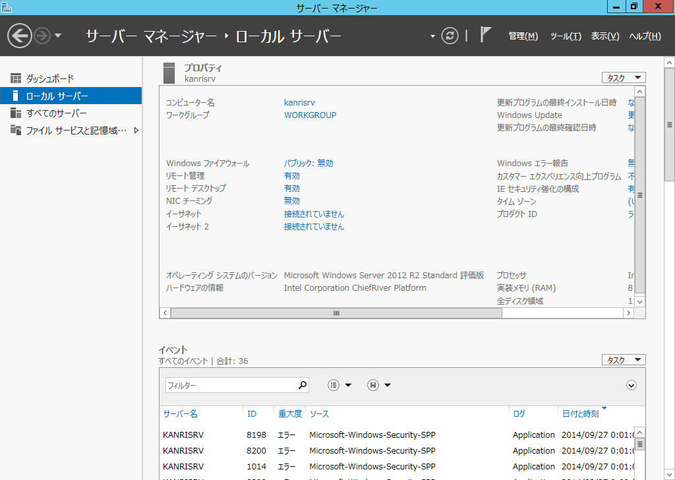675x480 pixels.
Task: Click properties panel vertical scrollbar thumb
Action: tap(639, 195)
